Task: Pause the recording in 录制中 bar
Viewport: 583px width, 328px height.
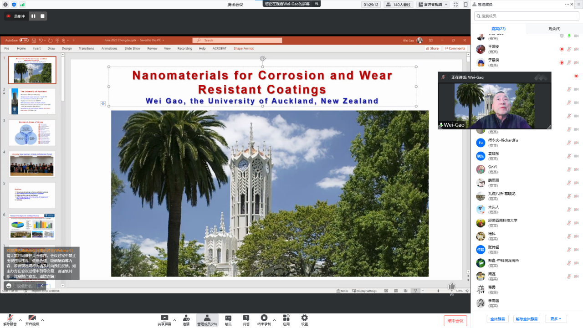Action: 33,16
